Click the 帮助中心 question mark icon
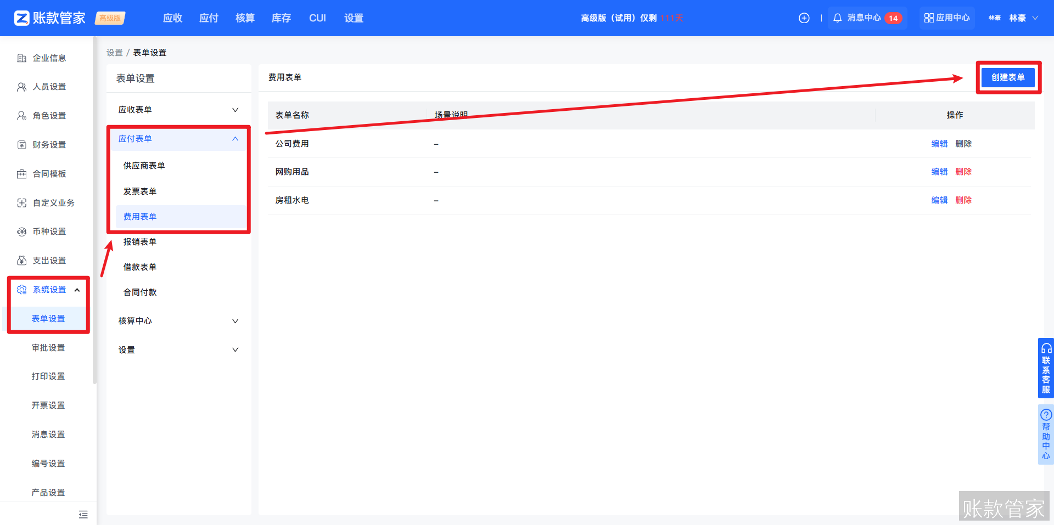The image size is (1054, 525). click(1046, 415)
